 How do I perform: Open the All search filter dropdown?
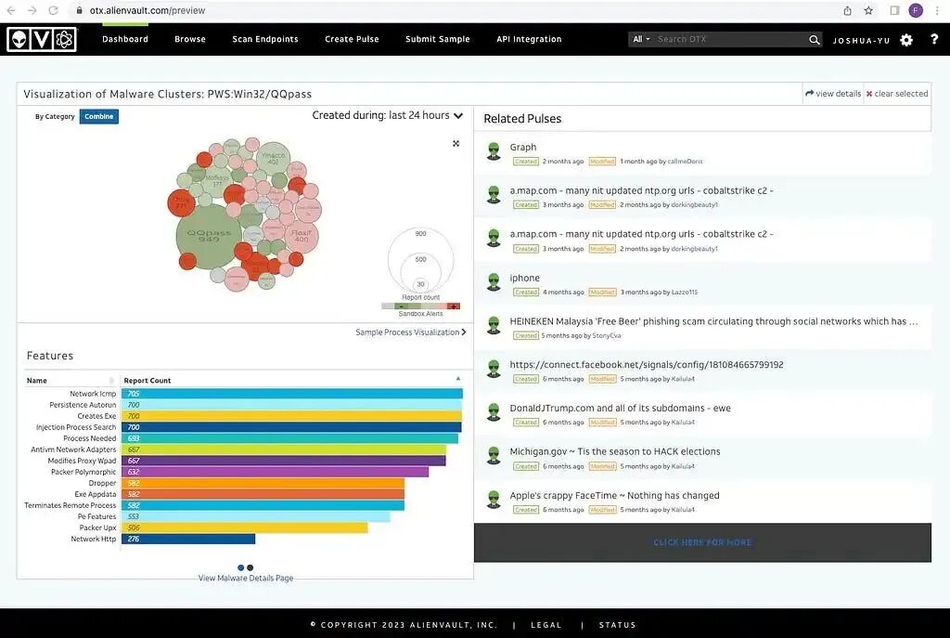(x=641, y=39)
